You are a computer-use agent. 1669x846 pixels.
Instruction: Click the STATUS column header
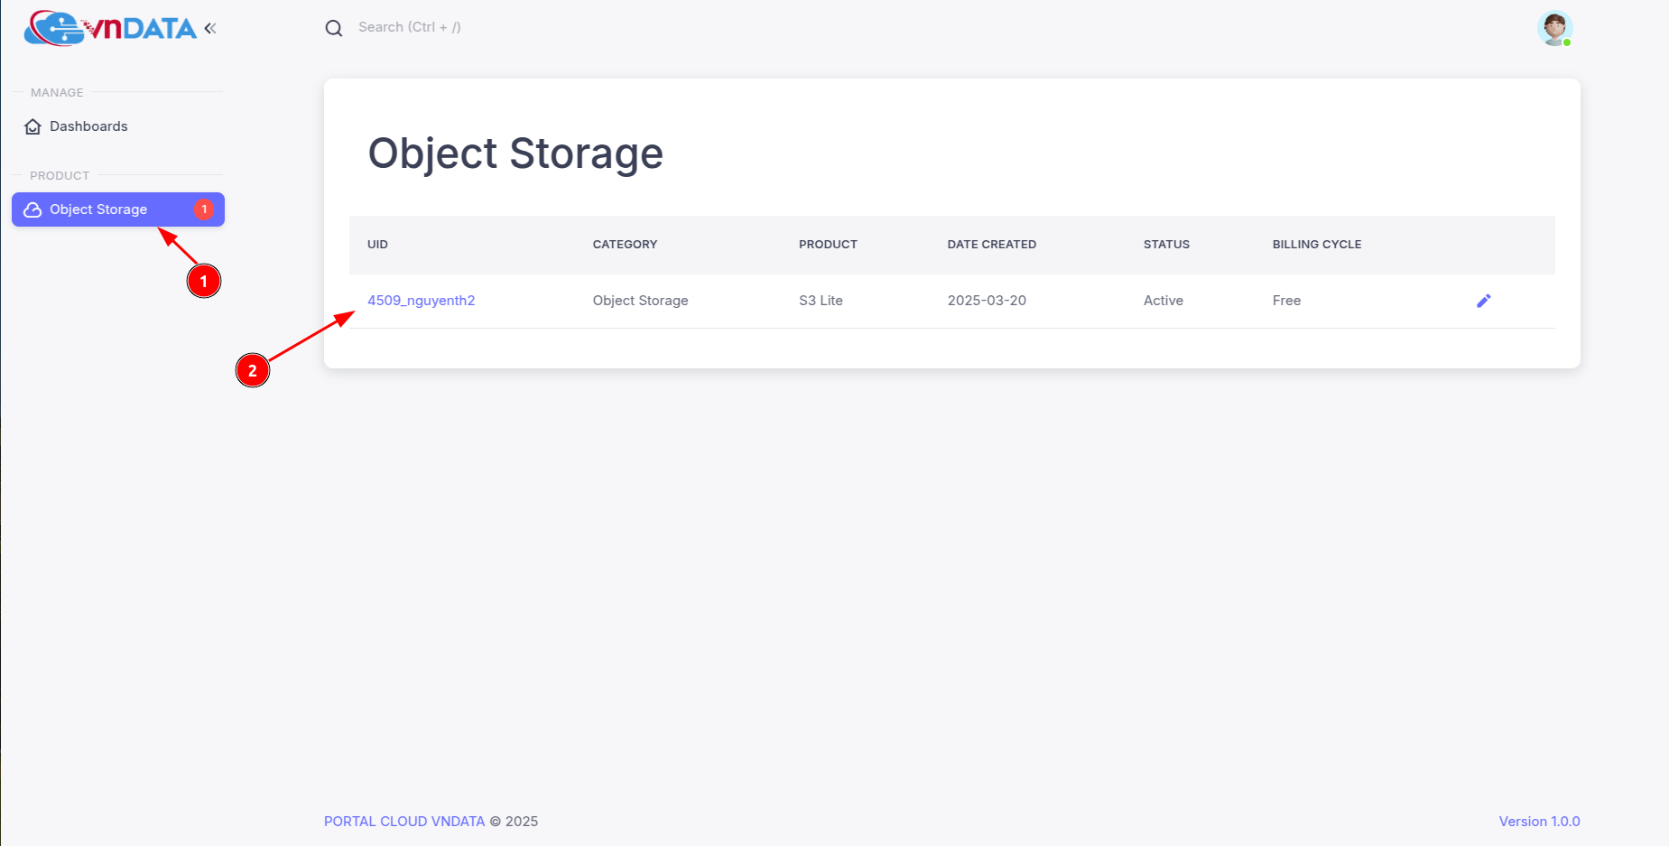[x=1166, y=245]
